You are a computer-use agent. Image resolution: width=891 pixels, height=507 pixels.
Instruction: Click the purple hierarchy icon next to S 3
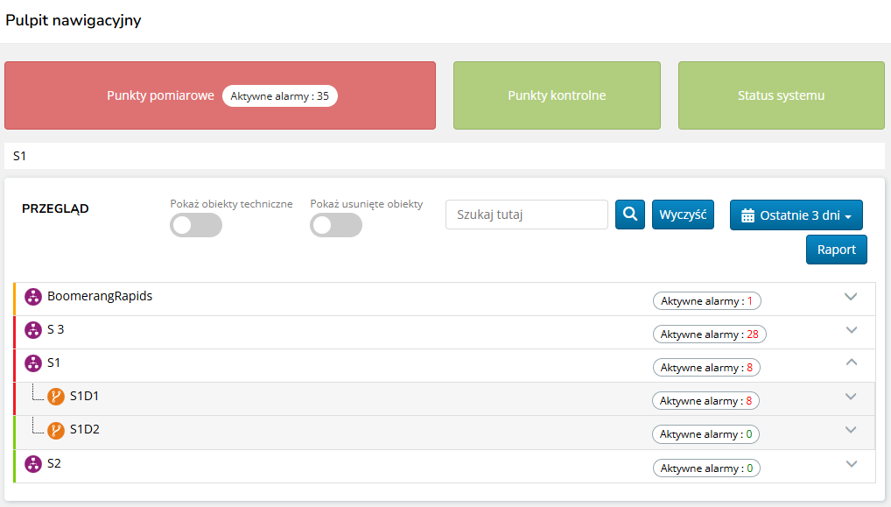tap(33, 330)
